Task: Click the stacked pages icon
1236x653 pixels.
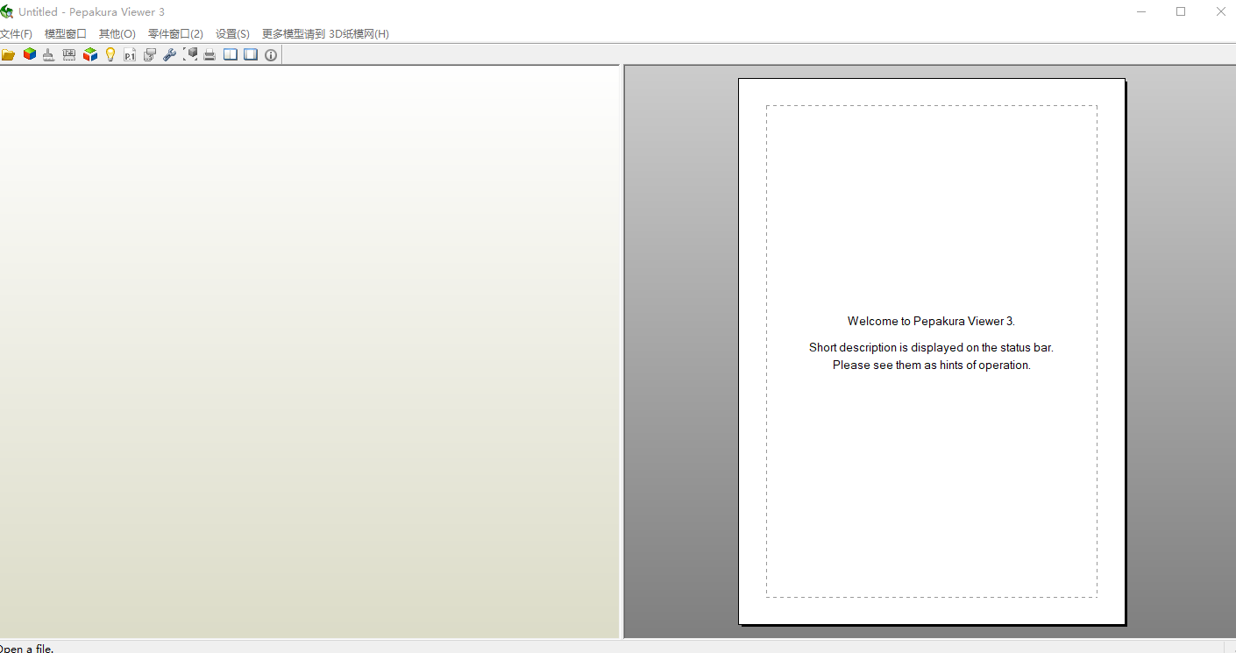Action: (150, 54)
